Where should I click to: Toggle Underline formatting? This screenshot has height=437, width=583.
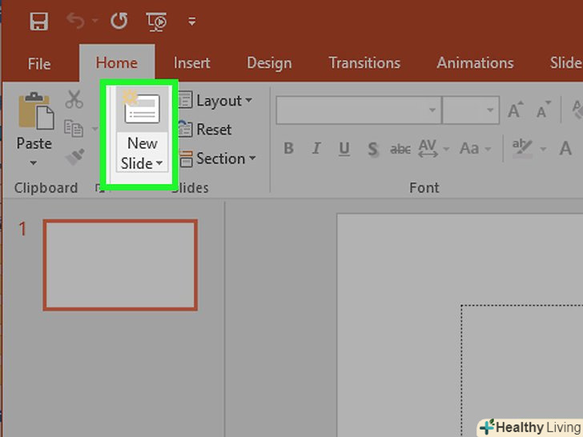tap(344, 149)
